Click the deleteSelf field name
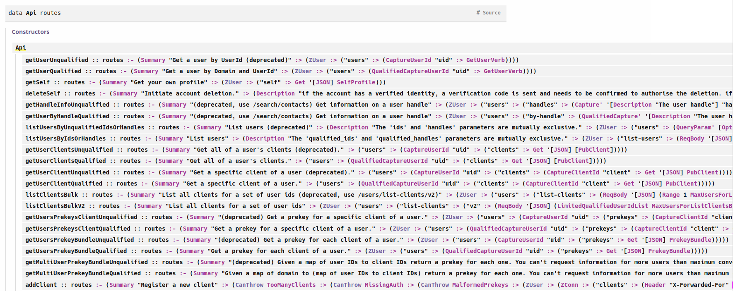 (x=43, y=93)
